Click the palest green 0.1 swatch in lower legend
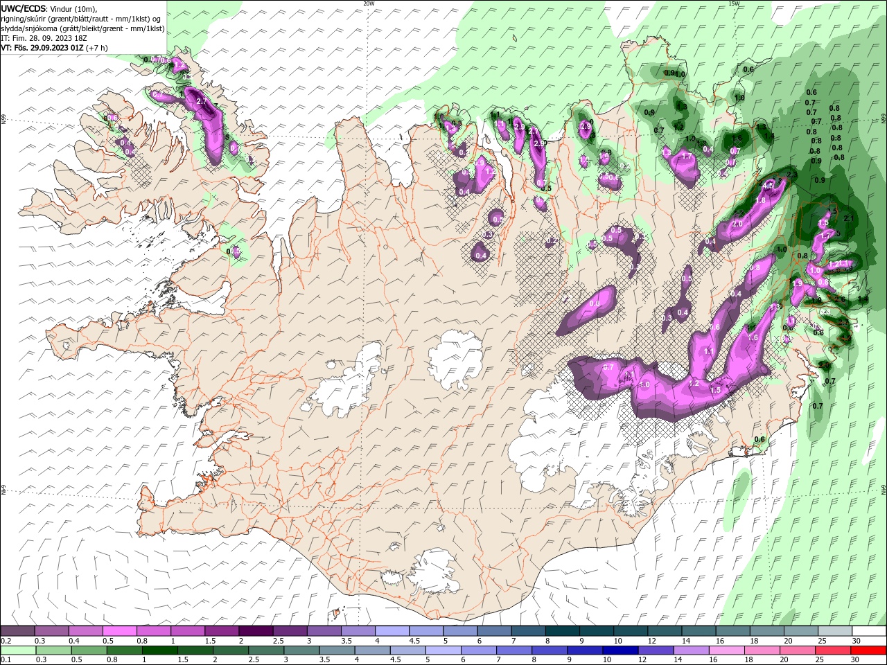The image size is (887, 665). [18, 650]
